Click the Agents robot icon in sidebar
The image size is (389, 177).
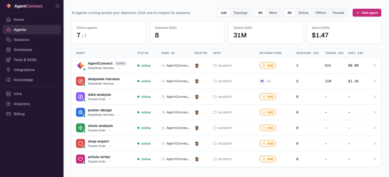coord(8,29)
